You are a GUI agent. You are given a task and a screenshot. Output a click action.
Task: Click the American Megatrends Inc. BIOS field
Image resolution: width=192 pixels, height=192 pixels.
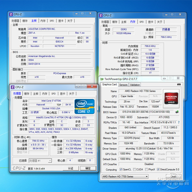tap(59, 56)
